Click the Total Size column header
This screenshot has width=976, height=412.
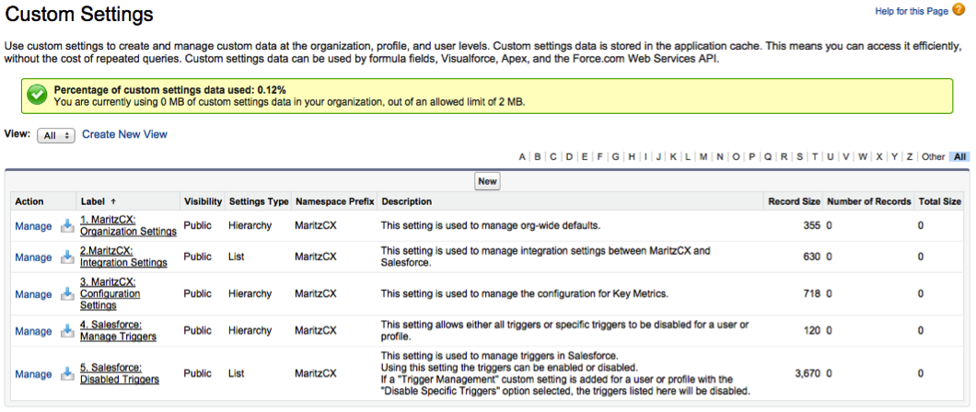(940, 201)
